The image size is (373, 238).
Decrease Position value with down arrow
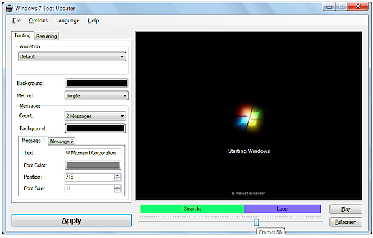pyautogui.click(x=117, y=178)
